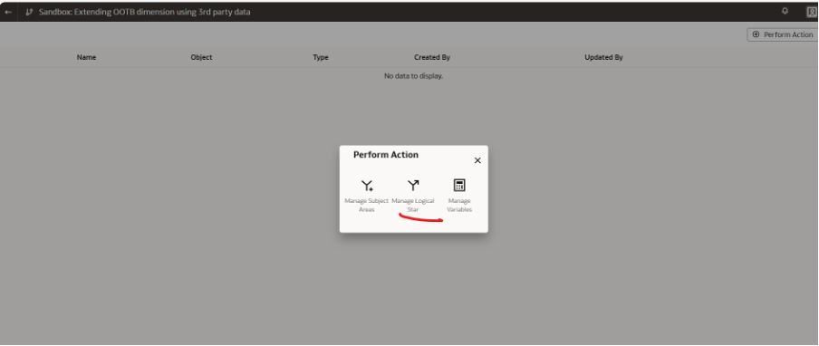
Task: Sort by the Updated By column header
Action: click(603, 57)
